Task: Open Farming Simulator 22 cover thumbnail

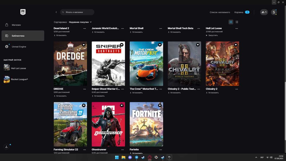Action: [70, 124]
